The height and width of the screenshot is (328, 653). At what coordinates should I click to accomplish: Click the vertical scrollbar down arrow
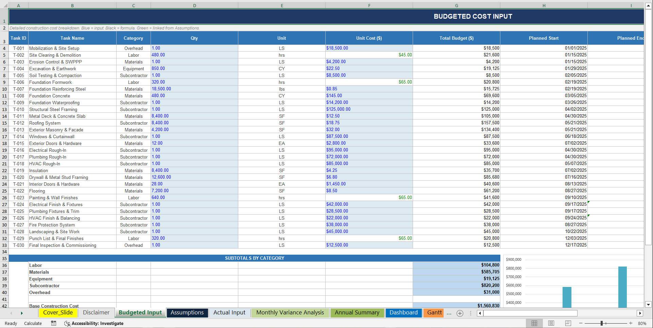[648, 305]
